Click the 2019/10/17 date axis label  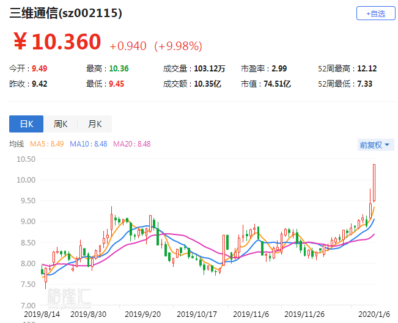coord(197,314)
